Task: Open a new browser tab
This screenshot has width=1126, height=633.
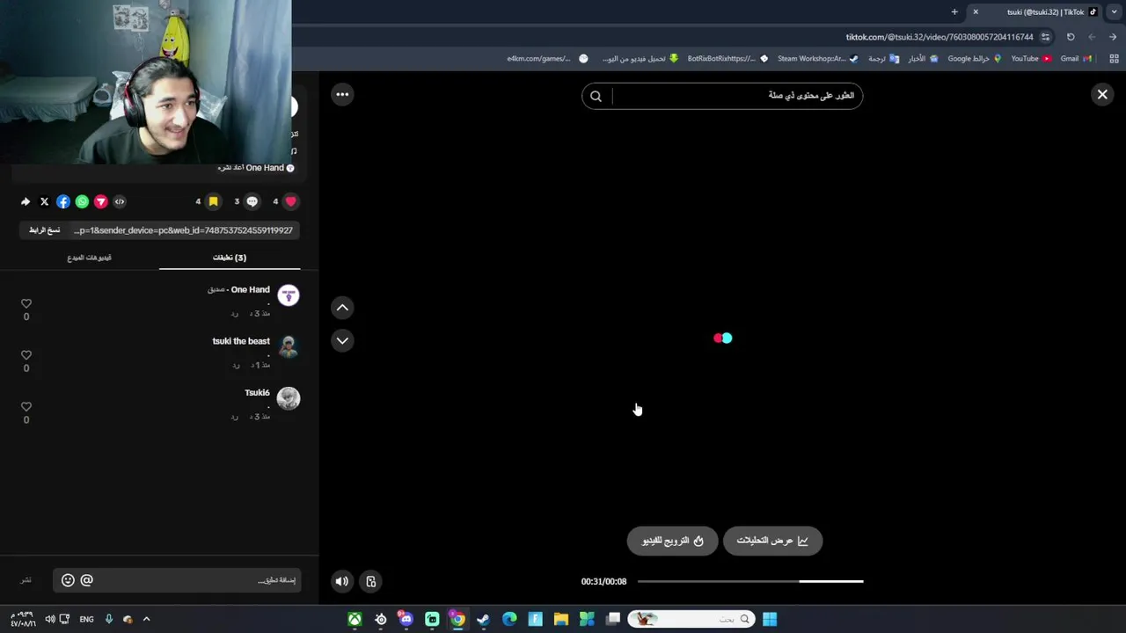Action: point(954,12)
